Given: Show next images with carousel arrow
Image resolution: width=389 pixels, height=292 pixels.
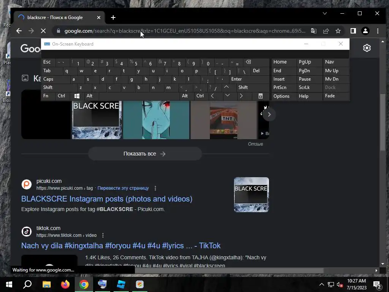Looking at the screenshot, I should 269,114.
